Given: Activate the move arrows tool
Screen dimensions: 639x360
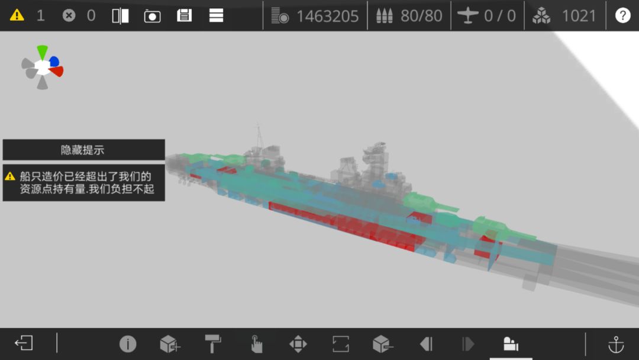Looking at the screenshot, I should (298, 343).
